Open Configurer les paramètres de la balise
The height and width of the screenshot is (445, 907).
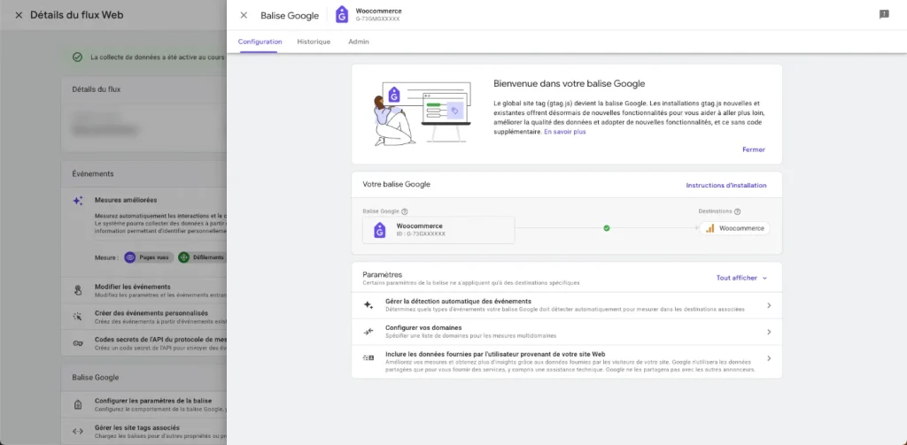click(x=144, y=404)
